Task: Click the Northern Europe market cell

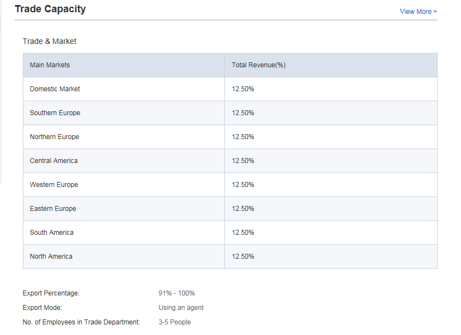Action: [x=55, y=137]
